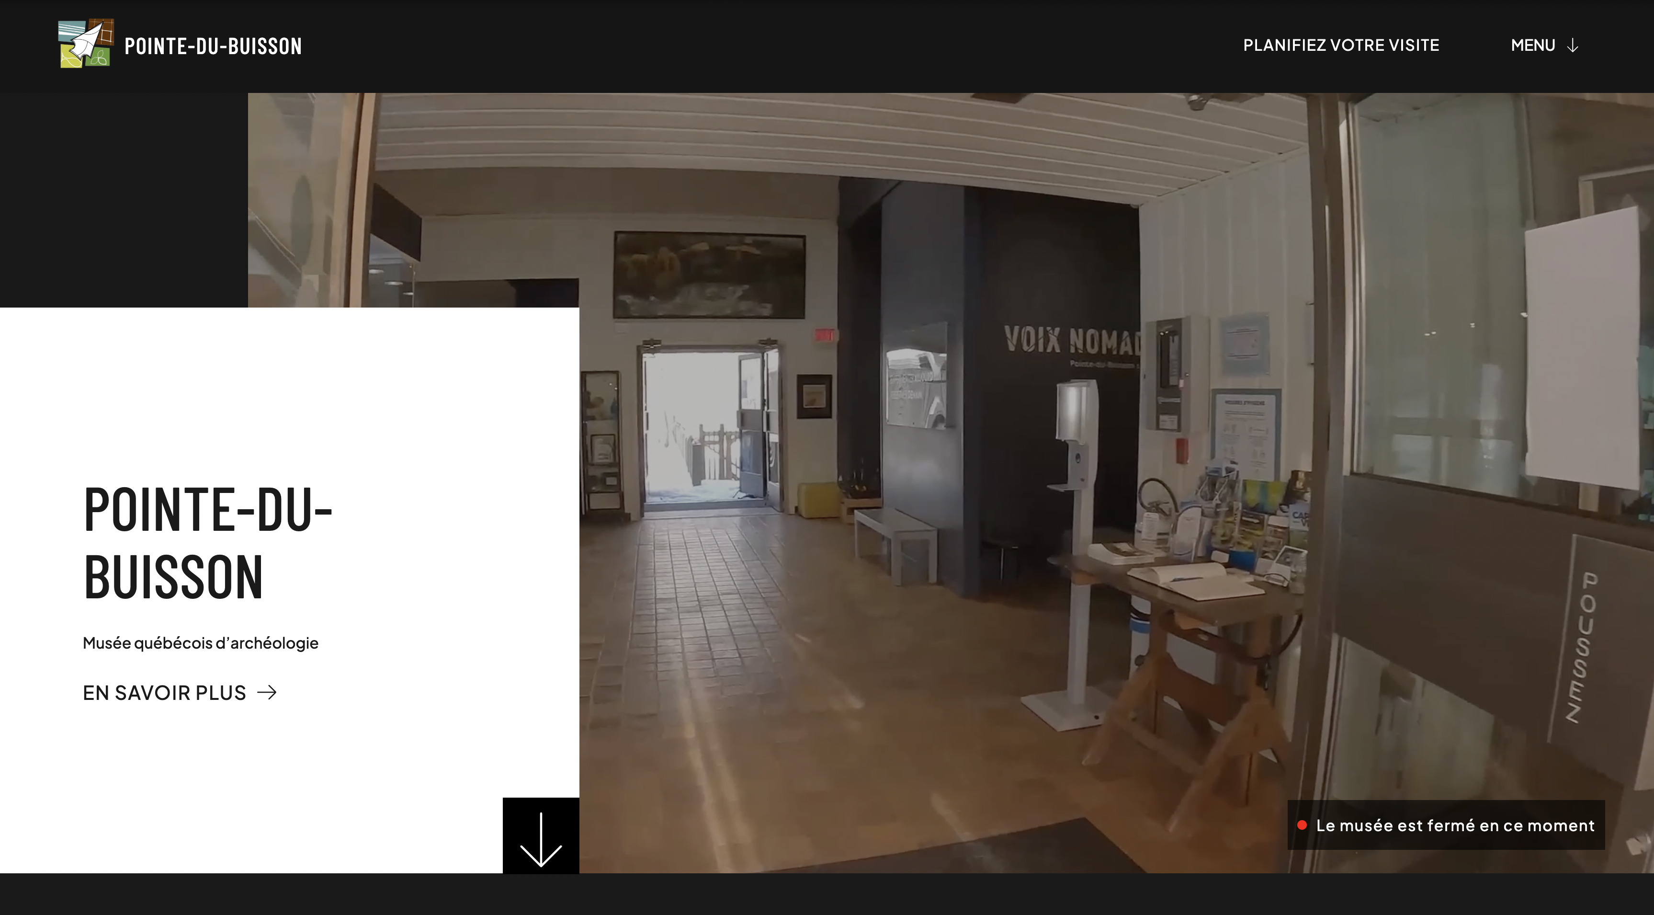
Task: Click the down arrow beside MENU
Action: [x=1573, y=46]
